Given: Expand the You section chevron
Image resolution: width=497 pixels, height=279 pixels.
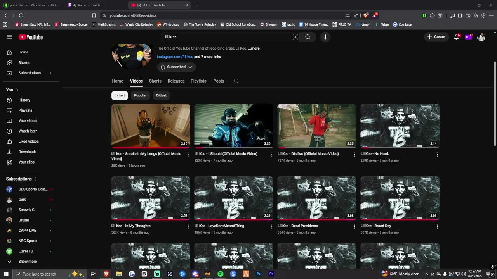Looking at the screenshot, I should (17, 90).
